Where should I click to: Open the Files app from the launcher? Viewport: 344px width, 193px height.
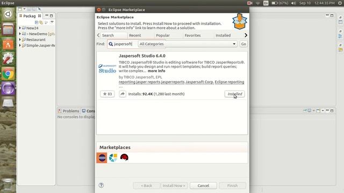(8, 29)
